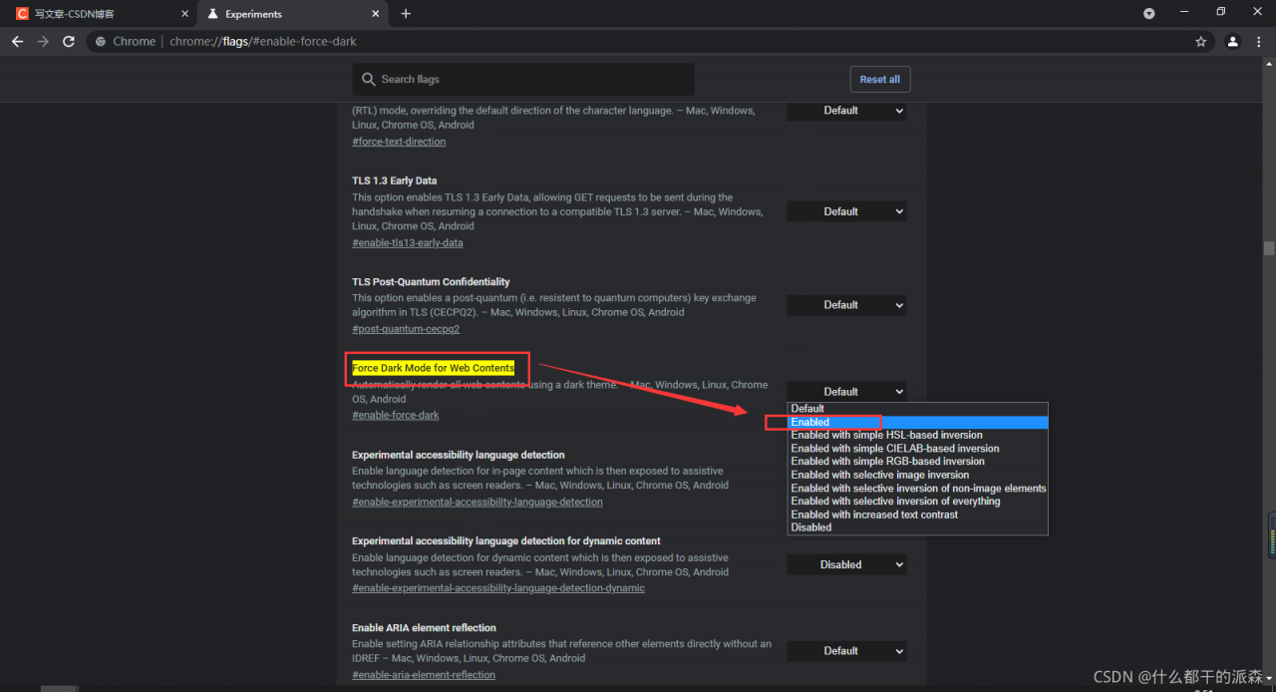Open the #enable-tls13-early-data link
The height and width of the screenshot is (692, 1276).
[407, 243]
